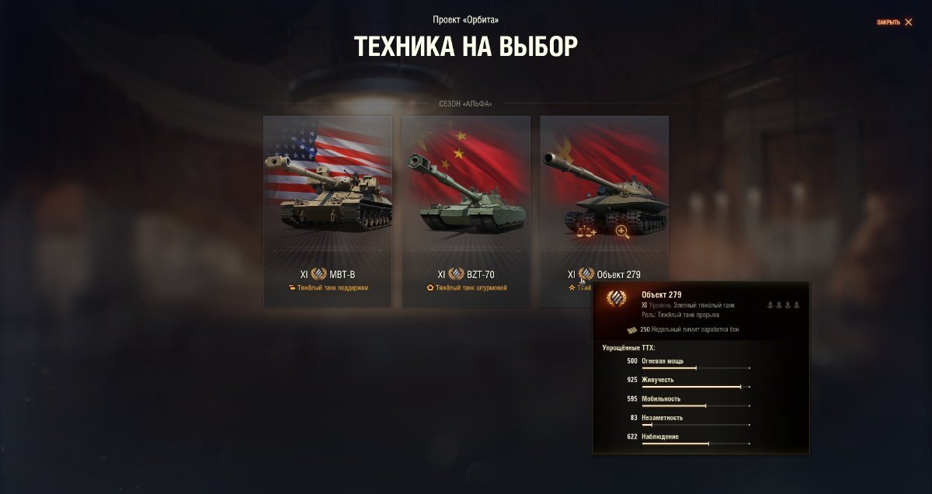
Task: Click the large laurel badge in tooltip header
Action: pyautogui.click(x=617, y=298)
